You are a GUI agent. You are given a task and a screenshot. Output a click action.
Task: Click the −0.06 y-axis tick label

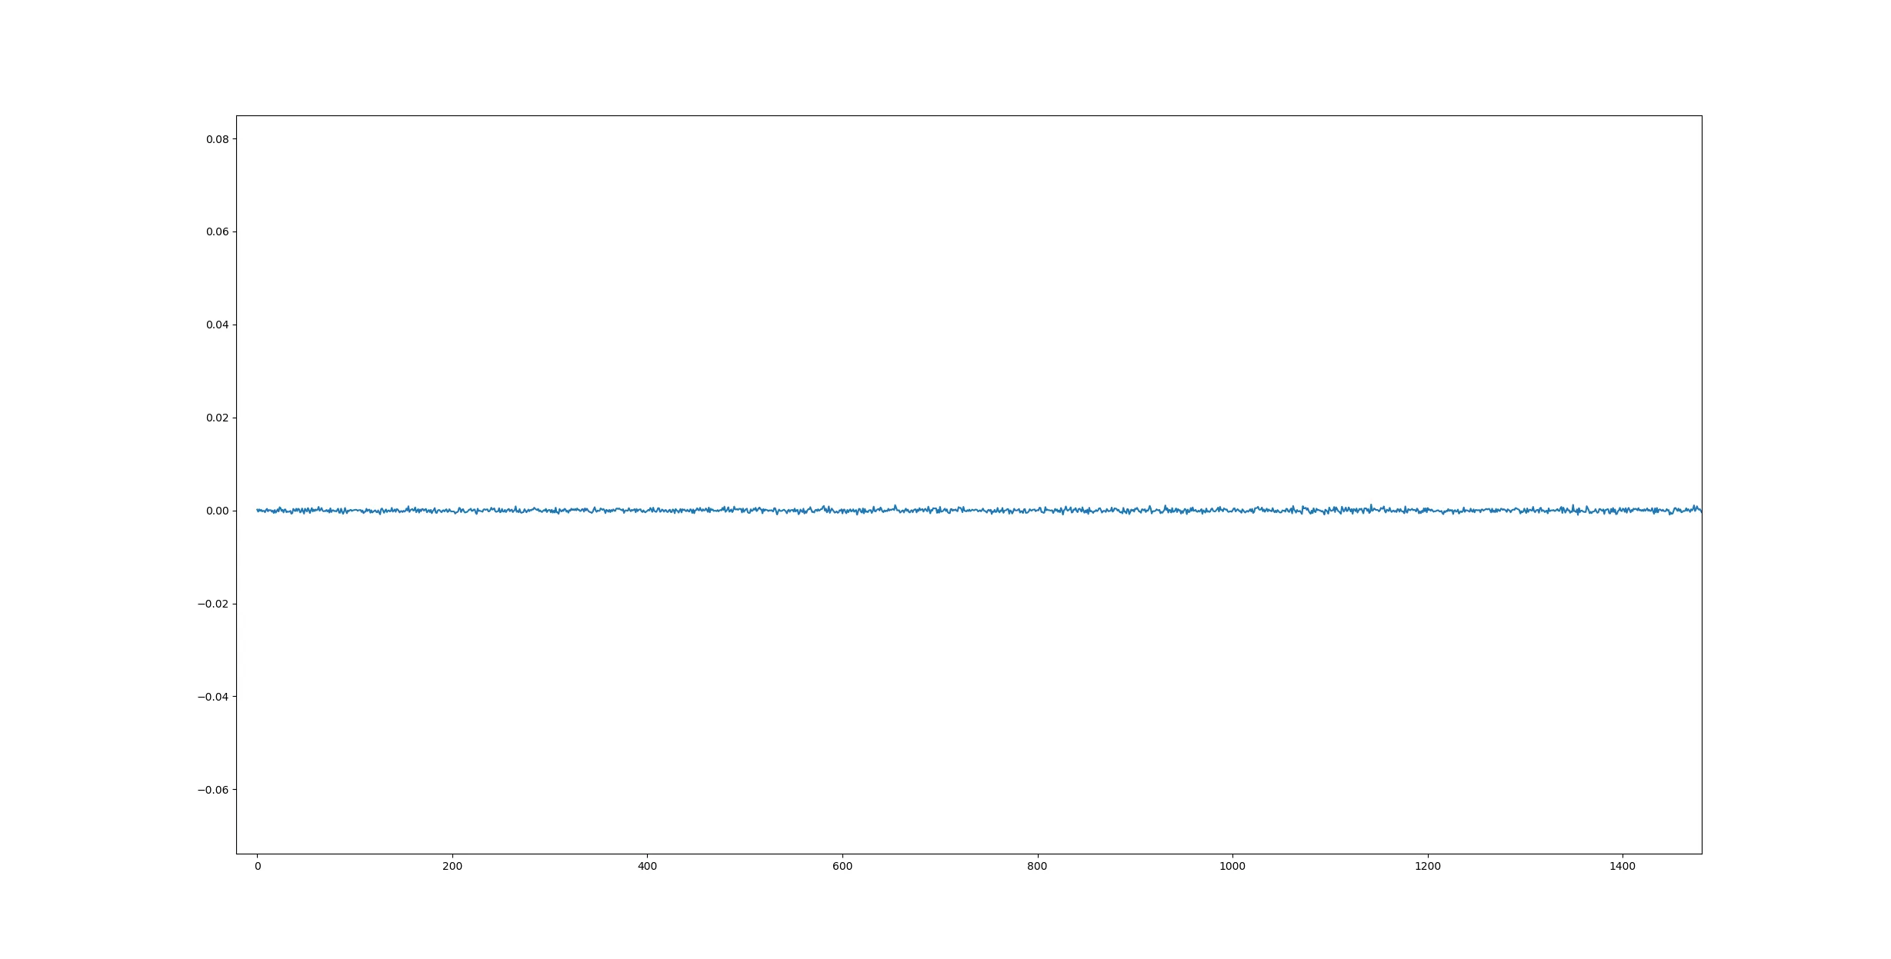click(x=213, y=790)
